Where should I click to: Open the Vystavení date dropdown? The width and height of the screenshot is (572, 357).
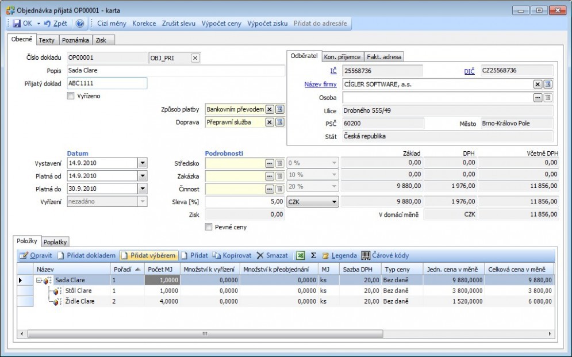point(143,163)
